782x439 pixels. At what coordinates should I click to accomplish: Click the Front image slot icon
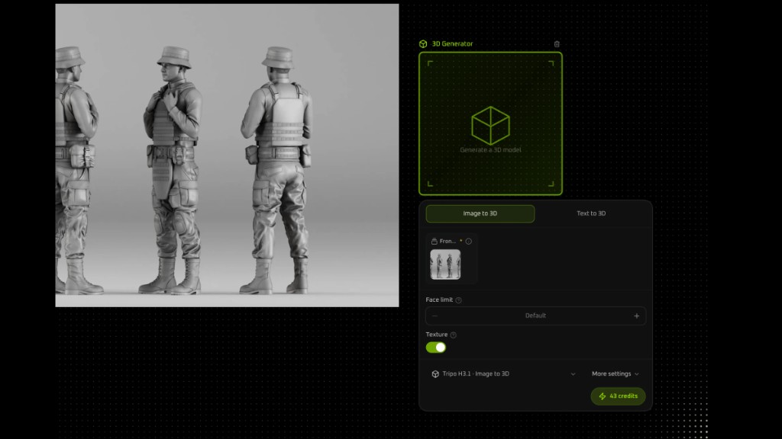(434, 242)
